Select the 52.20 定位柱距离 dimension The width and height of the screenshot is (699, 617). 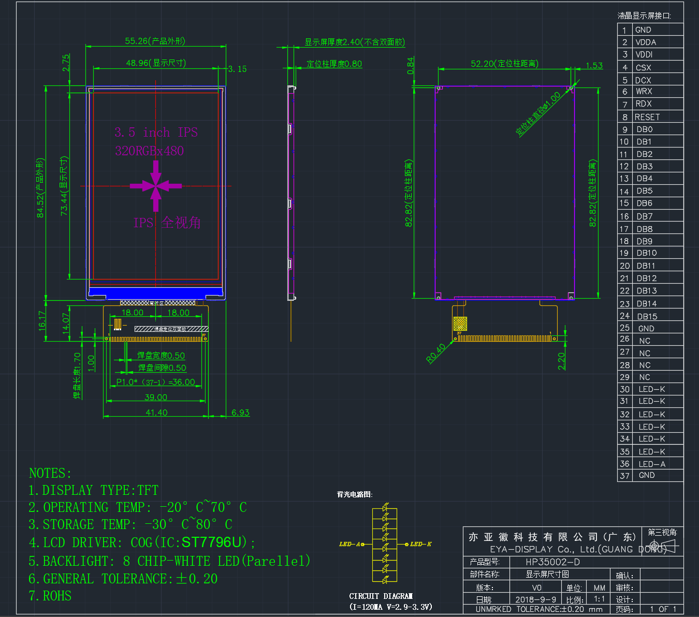[x=505, y=64]
